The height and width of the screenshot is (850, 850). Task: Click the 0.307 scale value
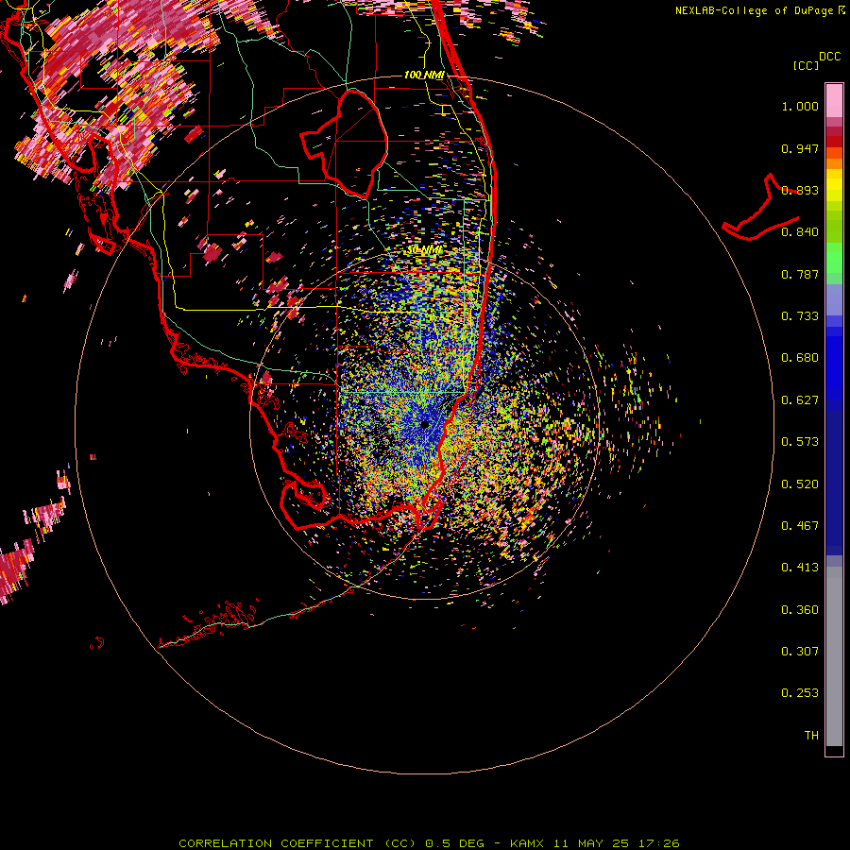tap(800, 652)
